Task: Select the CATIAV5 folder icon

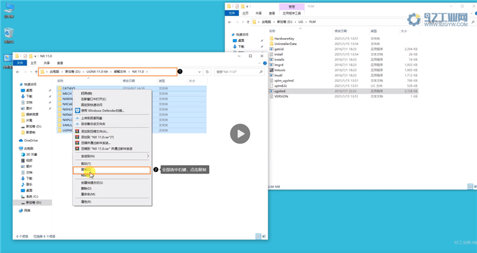Action: point(60,88)
